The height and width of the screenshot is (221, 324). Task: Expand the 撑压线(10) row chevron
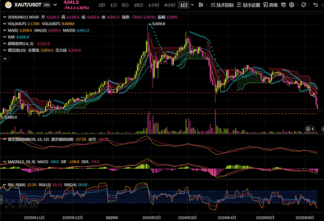click(5, 50)
